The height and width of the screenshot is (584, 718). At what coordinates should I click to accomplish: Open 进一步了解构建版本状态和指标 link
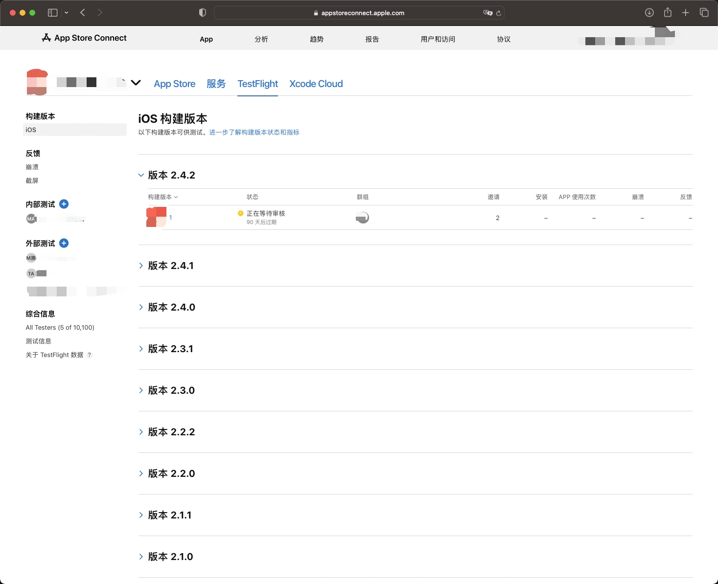pyautogui.click(x=254, y=133)
